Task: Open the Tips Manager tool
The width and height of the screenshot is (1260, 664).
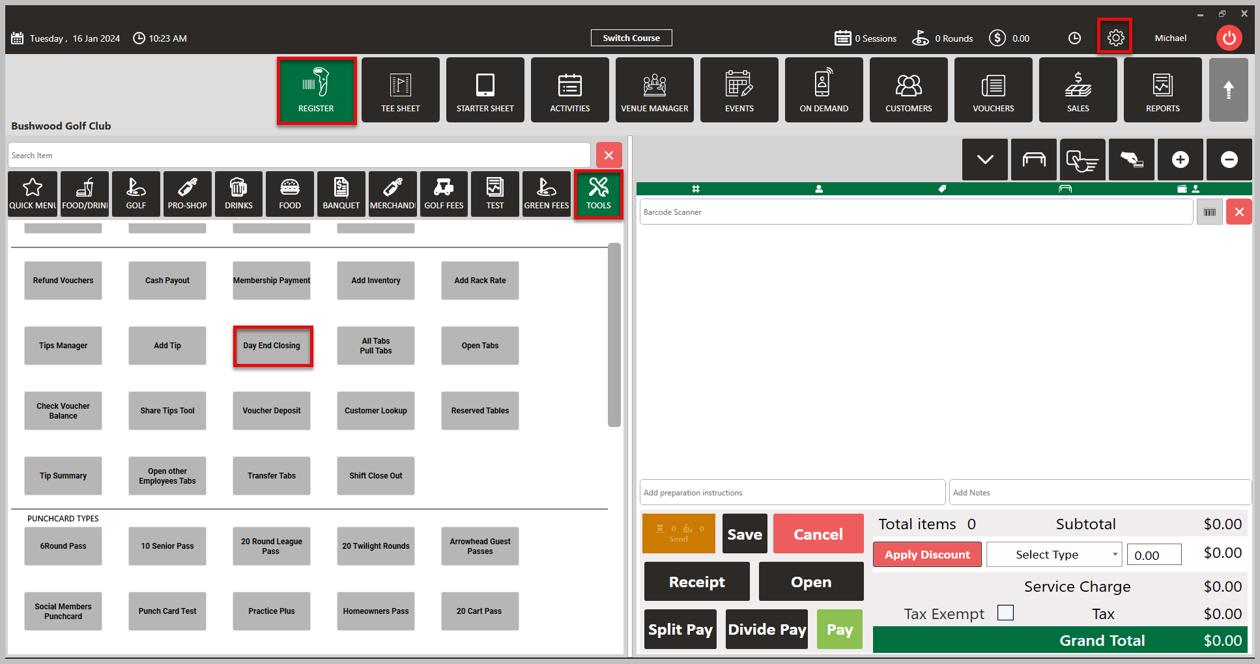Action: [x=63, y=346]
